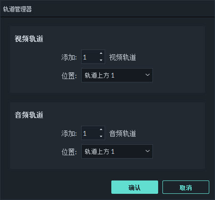215x200 pixels.
Task: Open the audio track 位置 dropdown
Action: (x=117, y=151)
